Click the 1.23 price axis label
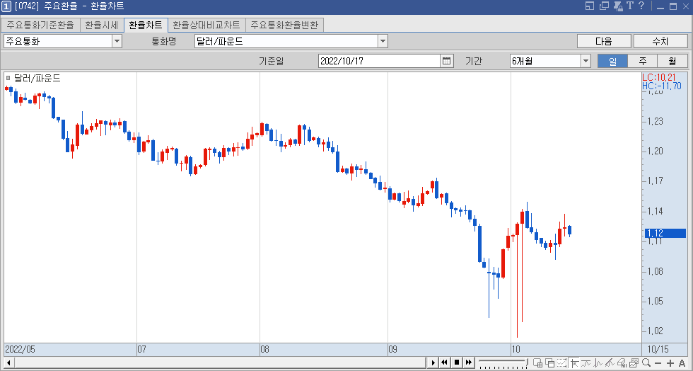This screenshot has width=693, height=371. point(655,121)
